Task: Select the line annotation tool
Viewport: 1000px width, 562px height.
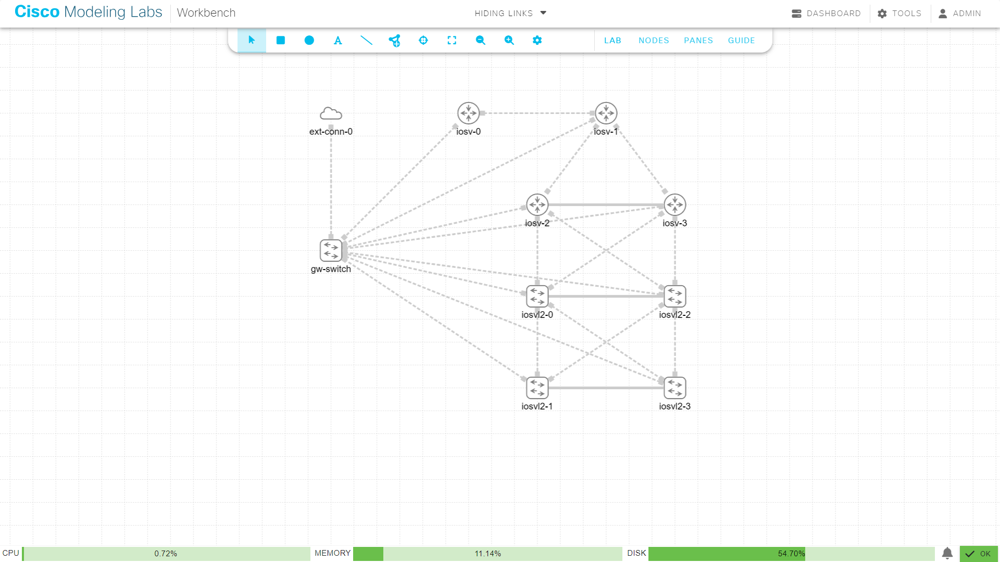Action: coord(366,40)
